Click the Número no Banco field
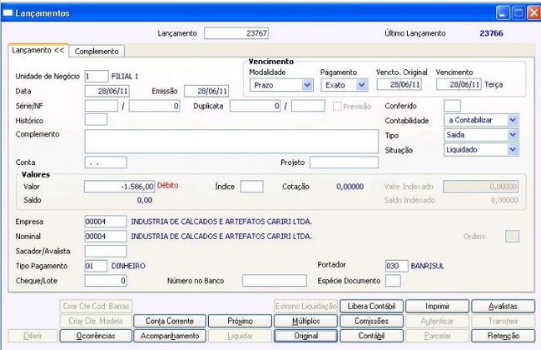Image resolution: width=541 pixels, height=350 pixels. coord(275,281)
